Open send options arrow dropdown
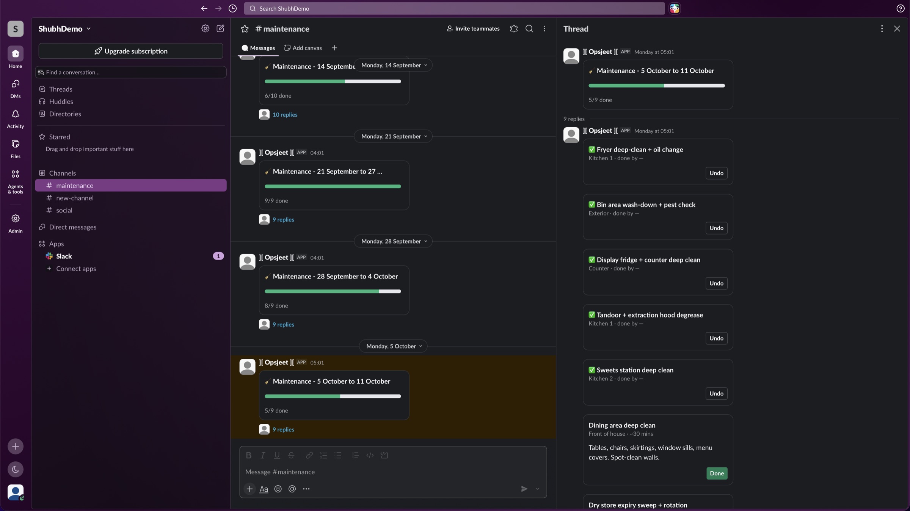910x511 pixels. tap(538, 489)
